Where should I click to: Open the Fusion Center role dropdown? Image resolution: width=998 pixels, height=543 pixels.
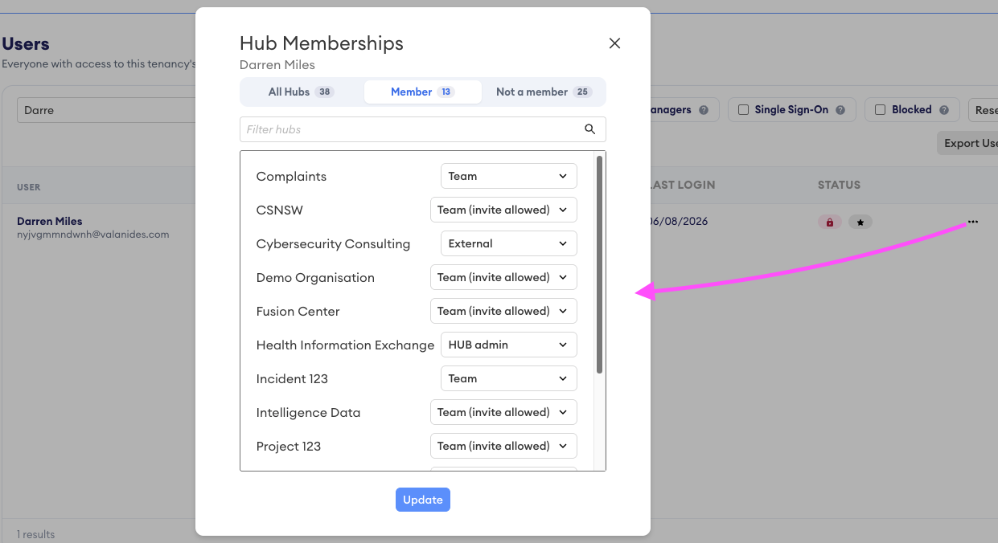pyautogui.click(x=503, y=311)
